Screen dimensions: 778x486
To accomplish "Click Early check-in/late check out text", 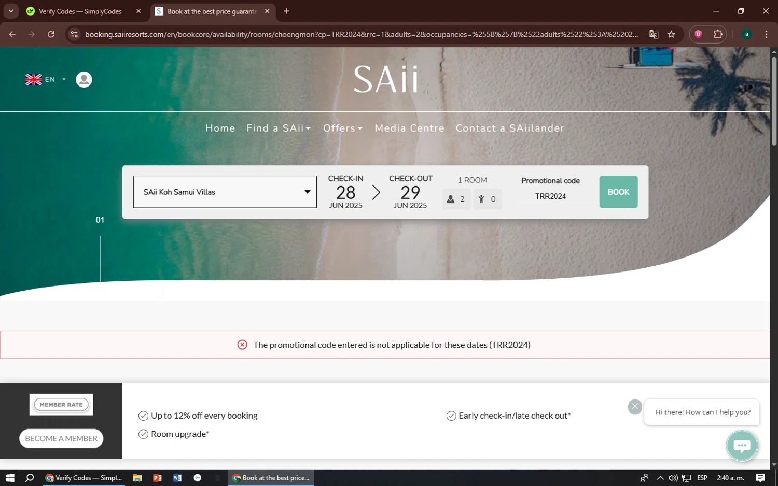I will 515,416.
